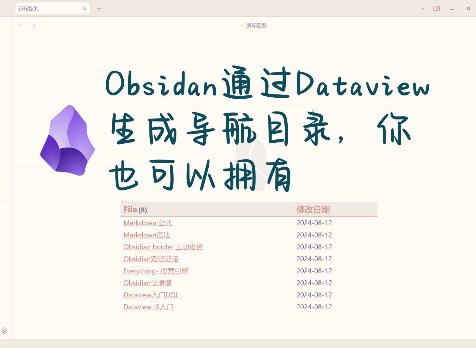Viewport: 476px width, 348px height.
Task: Select the 新标签页 tab
Action: click(52, 8)
